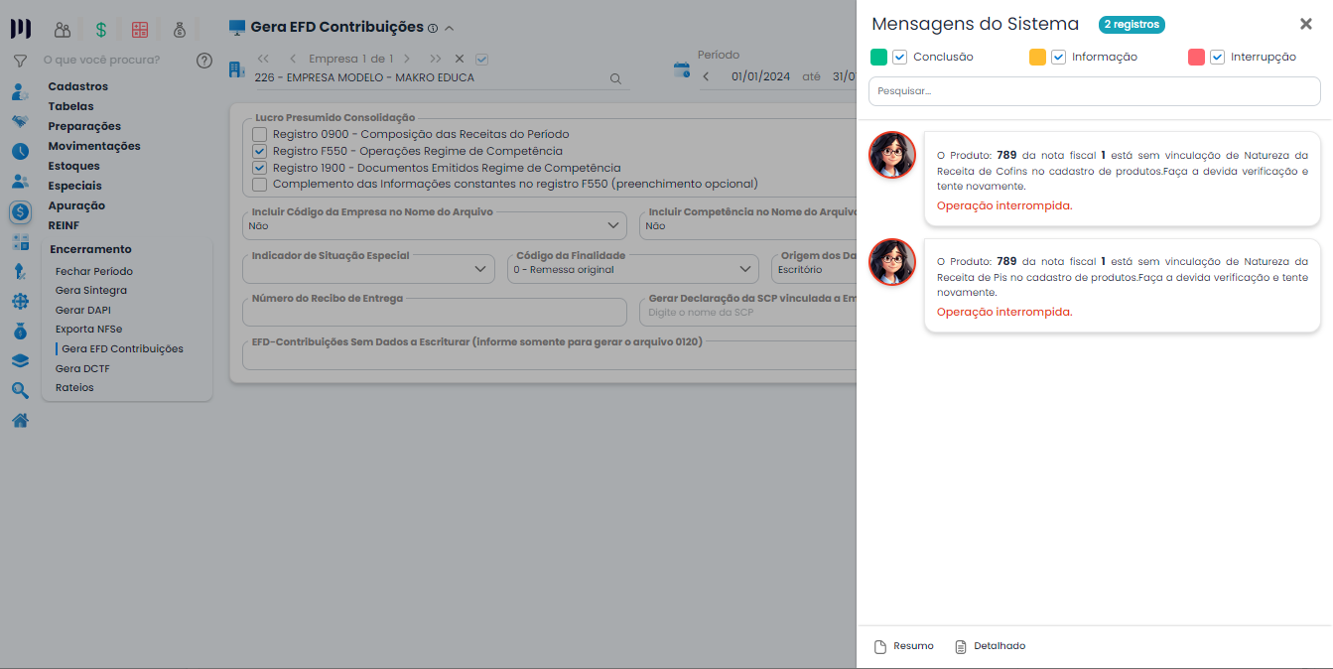Image resolution: width=1333 pixels, height=669 pixels.
Task: Click the info icon next to page title
Action: click(432, 28)
